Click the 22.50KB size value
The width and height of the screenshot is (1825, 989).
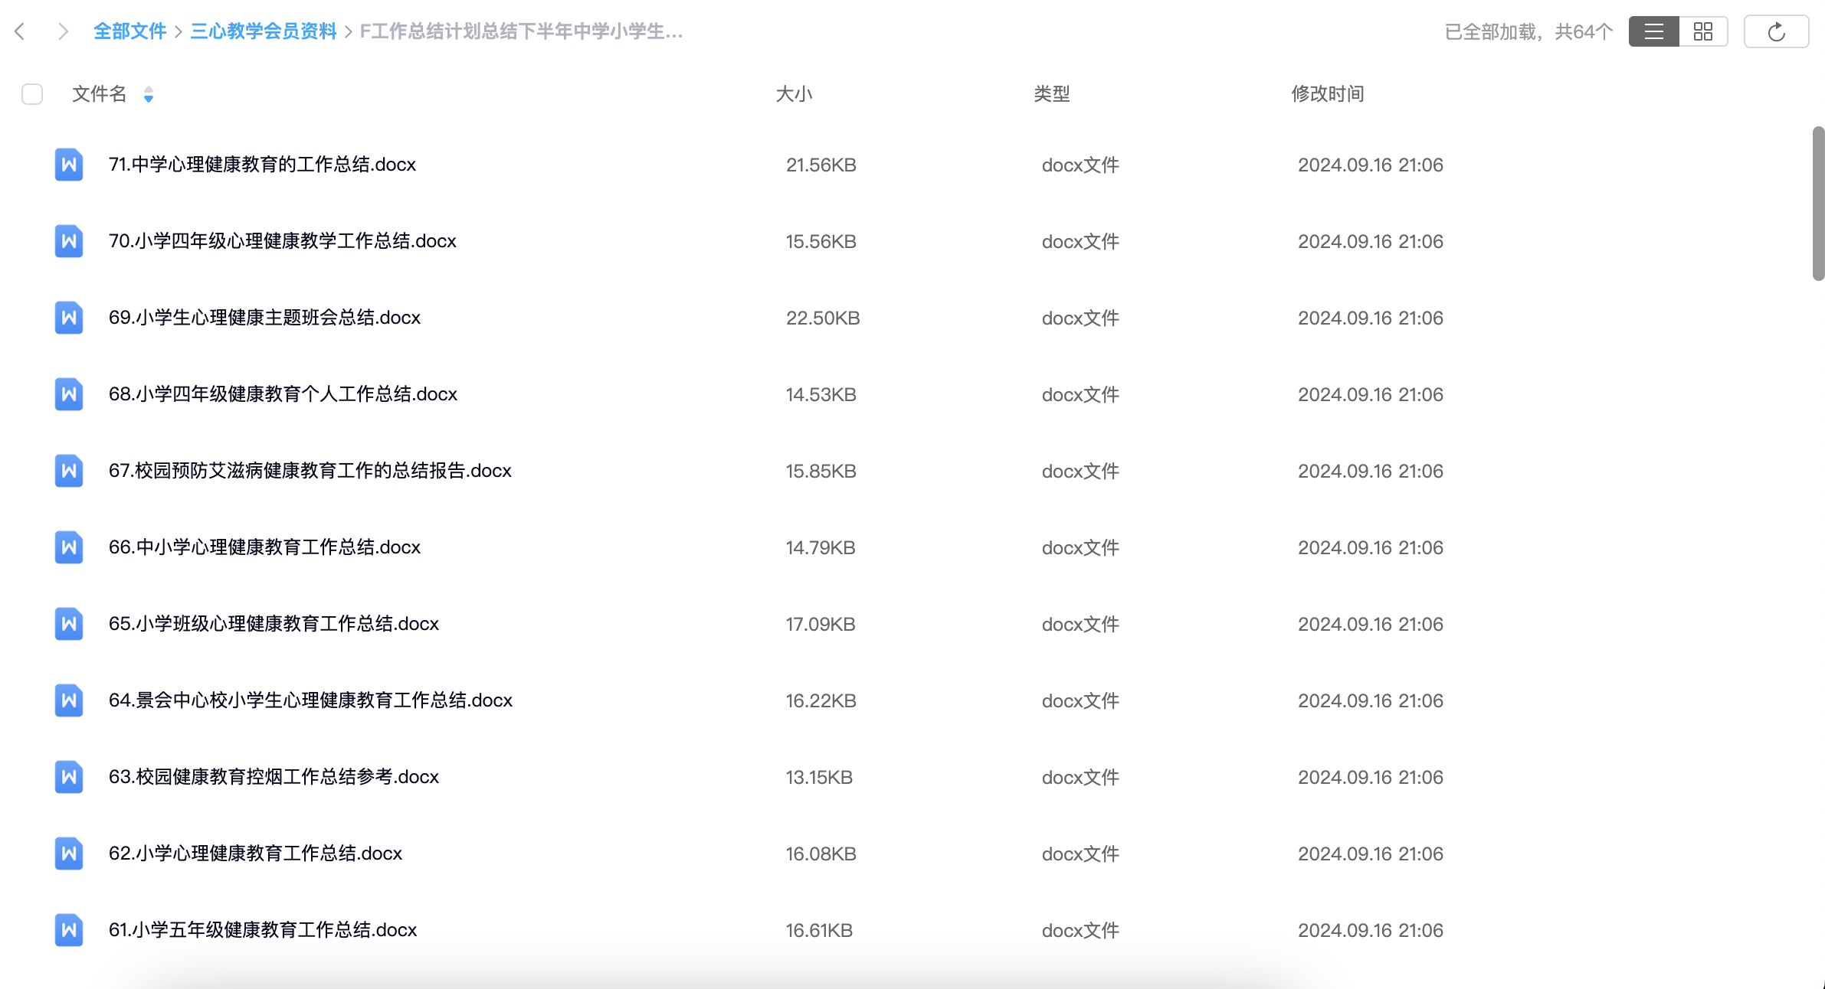tap(823, 318)
